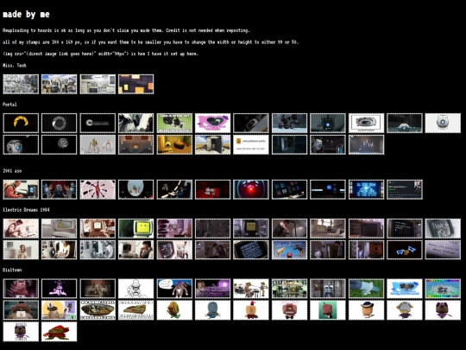Viewport: 466px width, 350px height.
Task: Click the stamp with yellow and orange sticky notes
Action: point(135,84)
